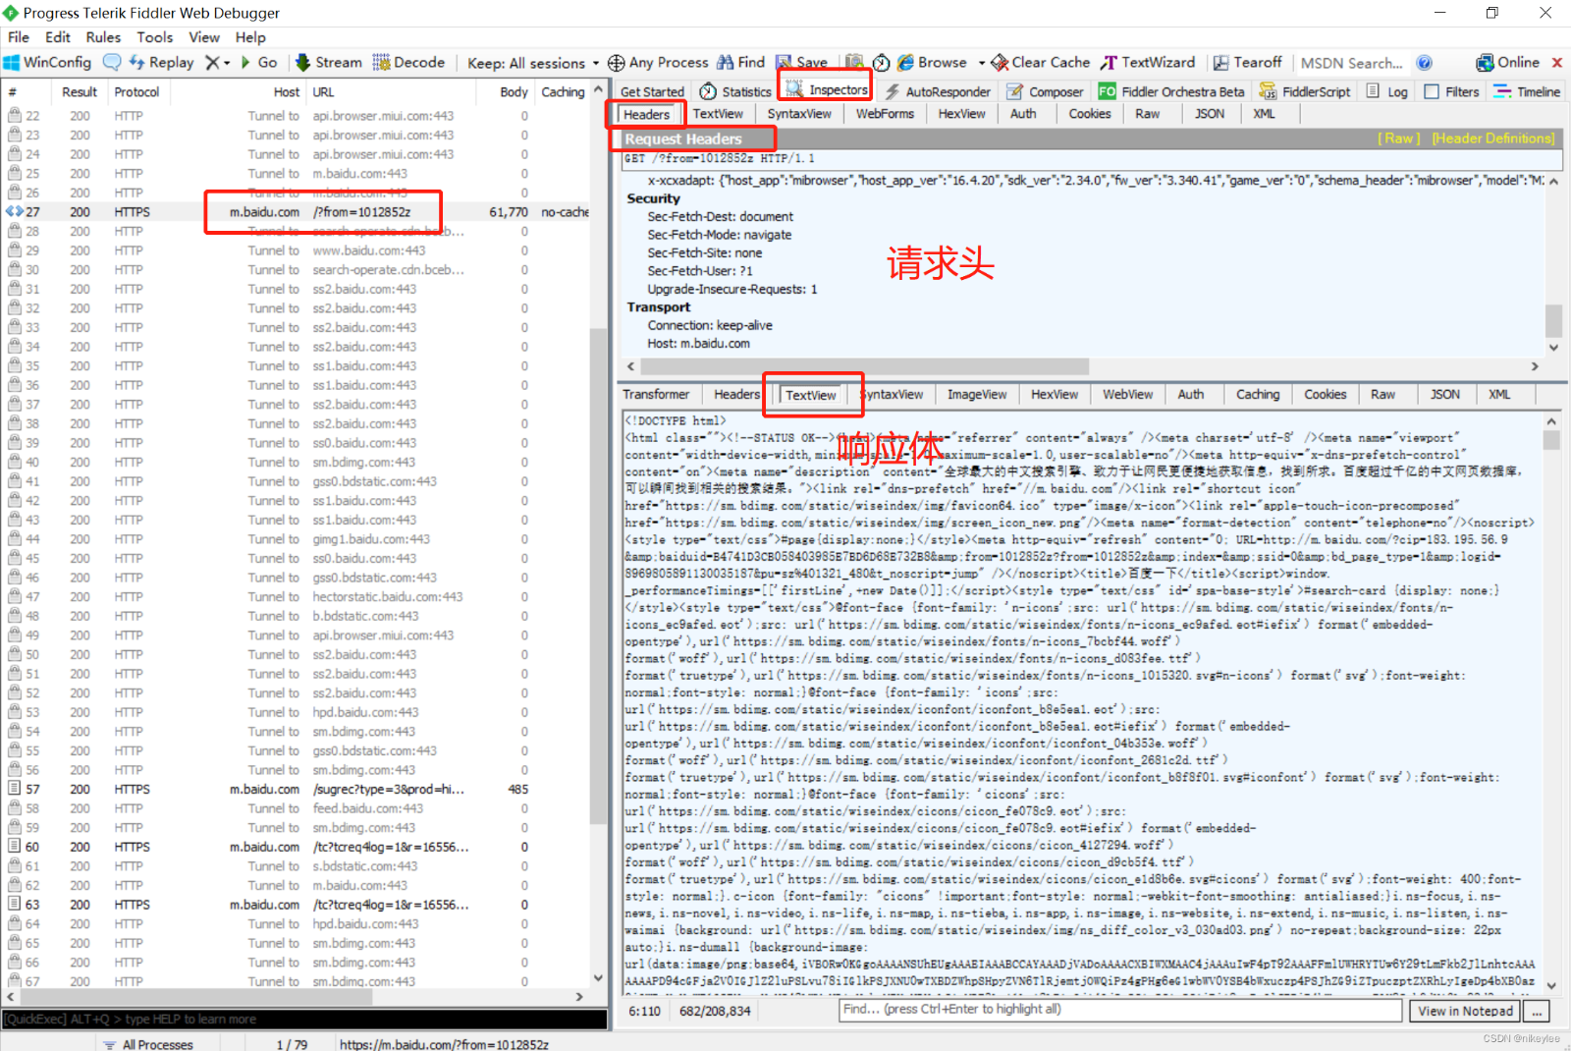Select the response Transformer tab
This screenshot has width=1571, height=1051.
[656, 394]
